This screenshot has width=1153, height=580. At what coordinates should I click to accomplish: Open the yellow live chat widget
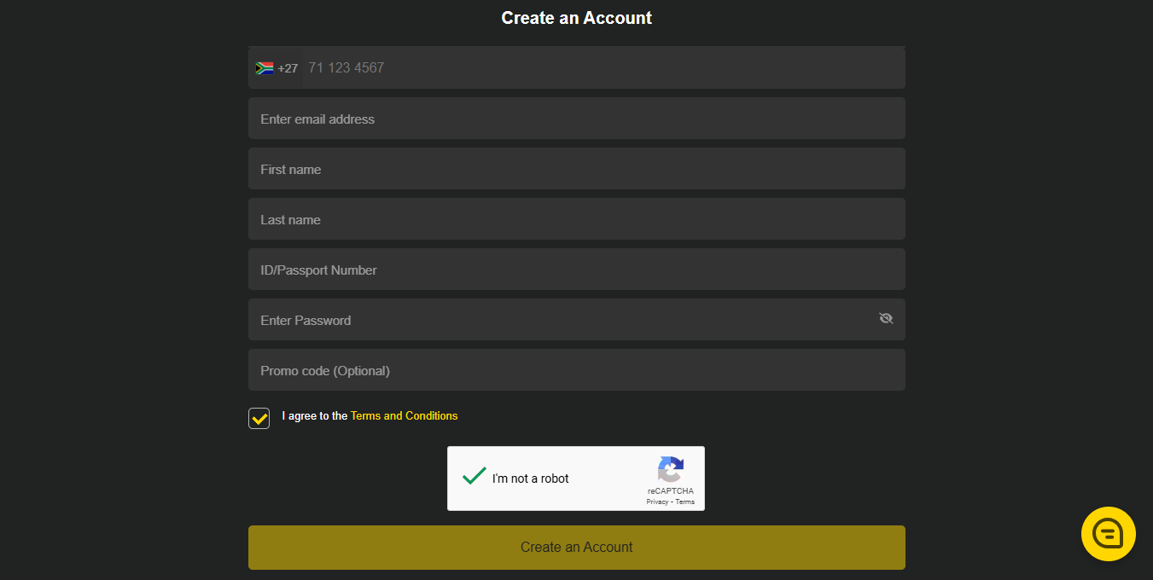[x=1108, y=534]
